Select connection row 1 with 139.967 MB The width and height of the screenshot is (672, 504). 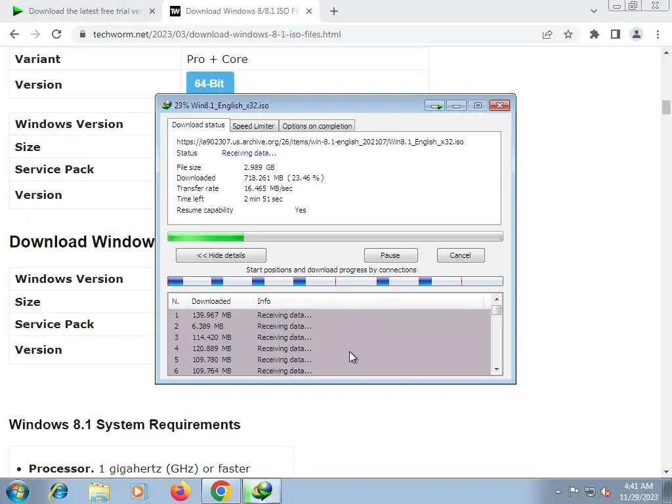coord(329,315)
